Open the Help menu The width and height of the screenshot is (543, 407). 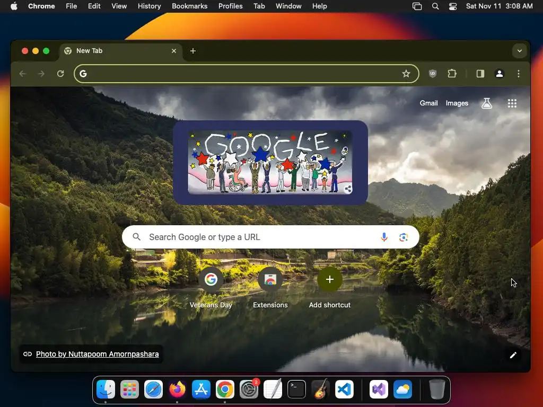(319, 6)
